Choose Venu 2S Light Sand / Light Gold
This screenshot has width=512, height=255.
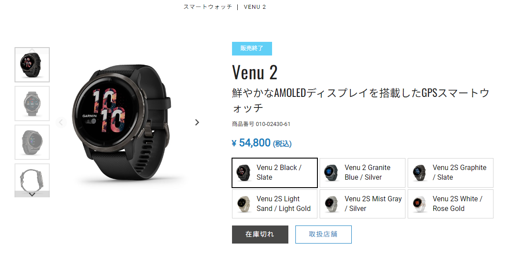coord(275,204)
